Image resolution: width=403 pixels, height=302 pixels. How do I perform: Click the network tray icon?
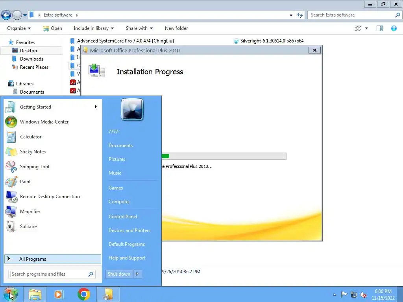354,295
